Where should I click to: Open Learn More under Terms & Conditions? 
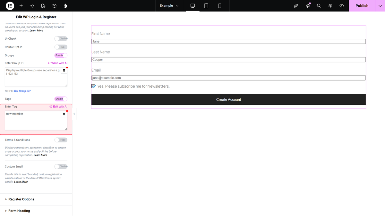[x=40, y=155]
